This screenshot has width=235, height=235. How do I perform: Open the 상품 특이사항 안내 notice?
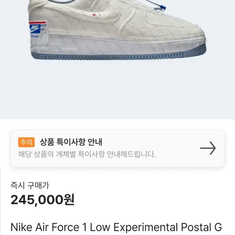[x=117, y=148]
